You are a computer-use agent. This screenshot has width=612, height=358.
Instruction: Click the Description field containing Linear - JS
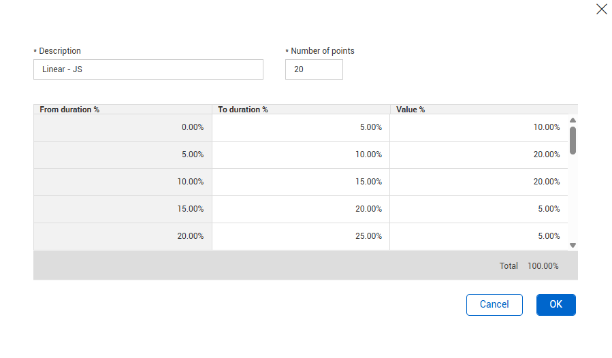(x=148, y=69)
